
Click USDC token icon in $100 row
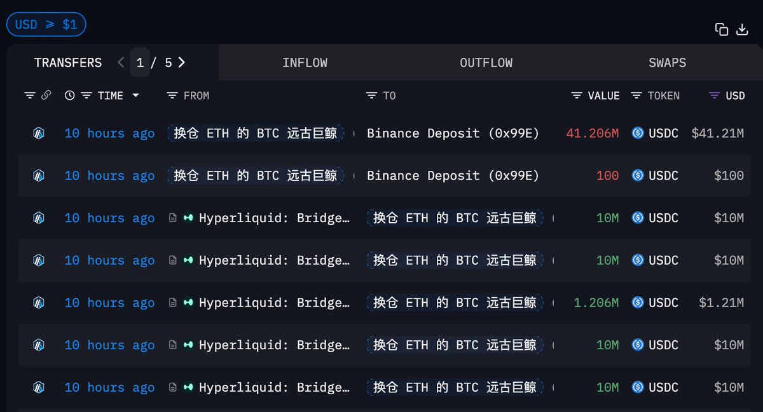638,175
